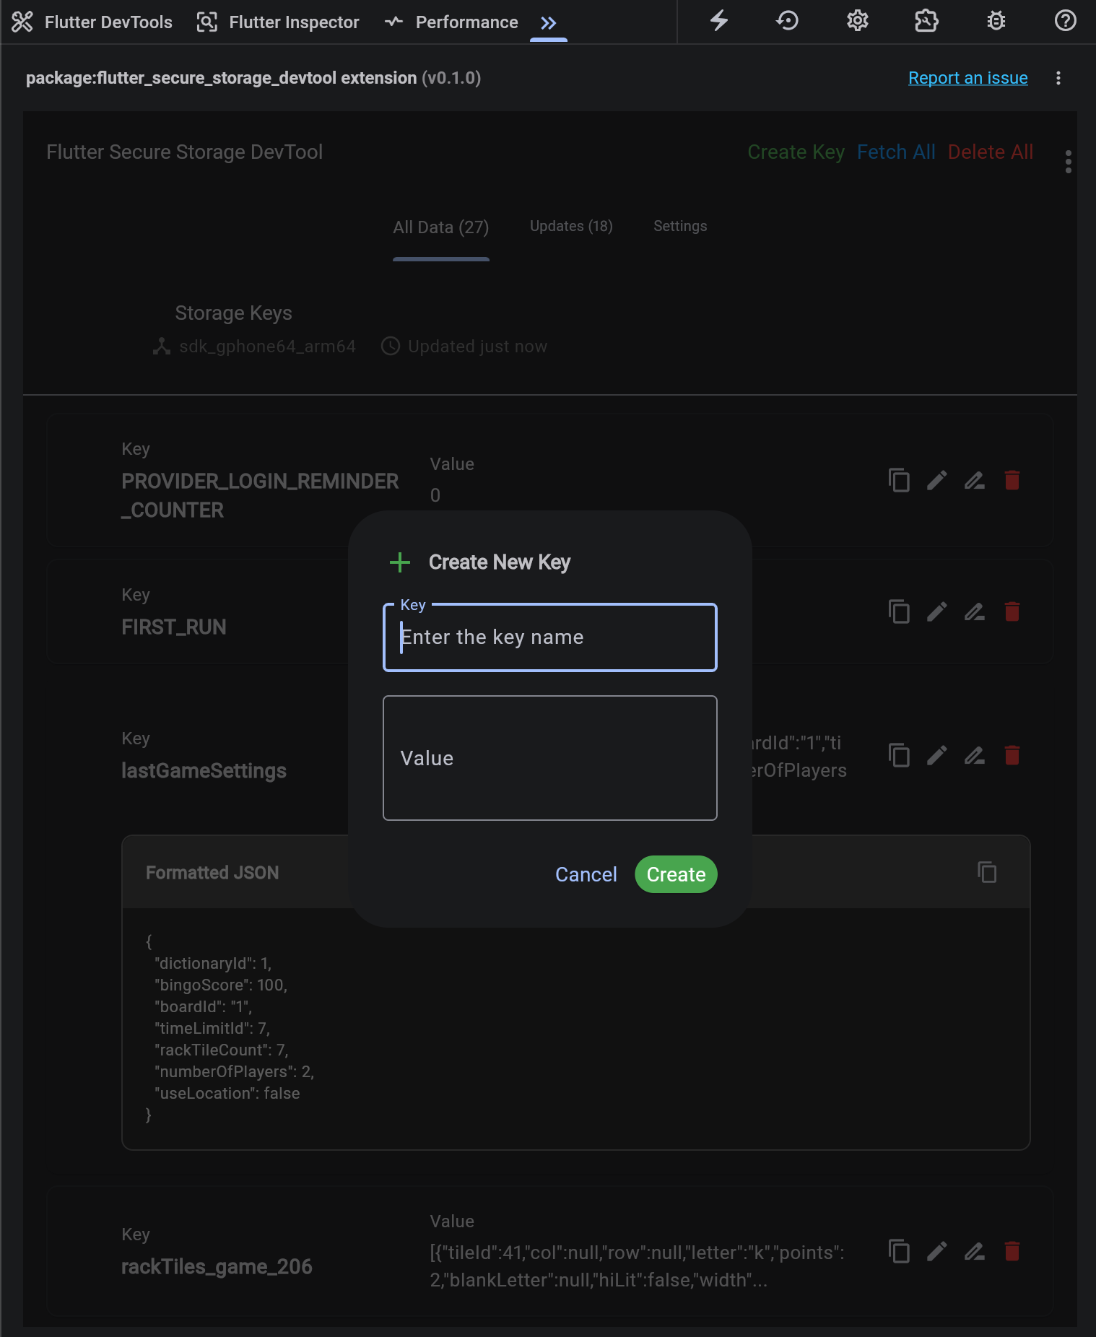This screenshot has height=1337, width=1096.
Task: Copy the lastGameSettings value
Action: (899, 755)
